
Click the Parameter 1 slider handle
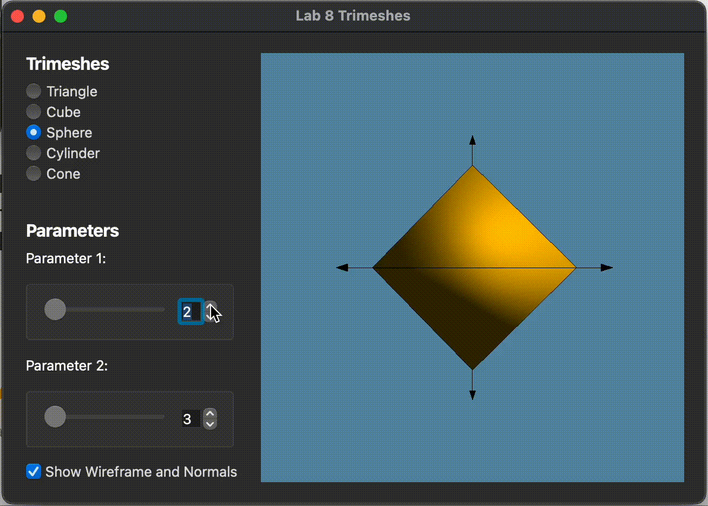coord(55,309)
